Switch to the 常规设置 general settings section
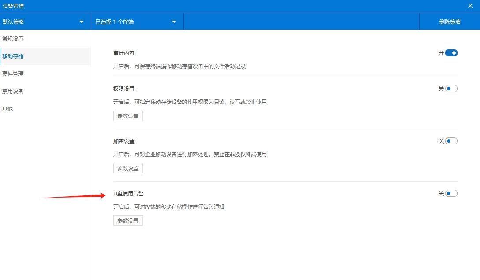 point(13,38)
